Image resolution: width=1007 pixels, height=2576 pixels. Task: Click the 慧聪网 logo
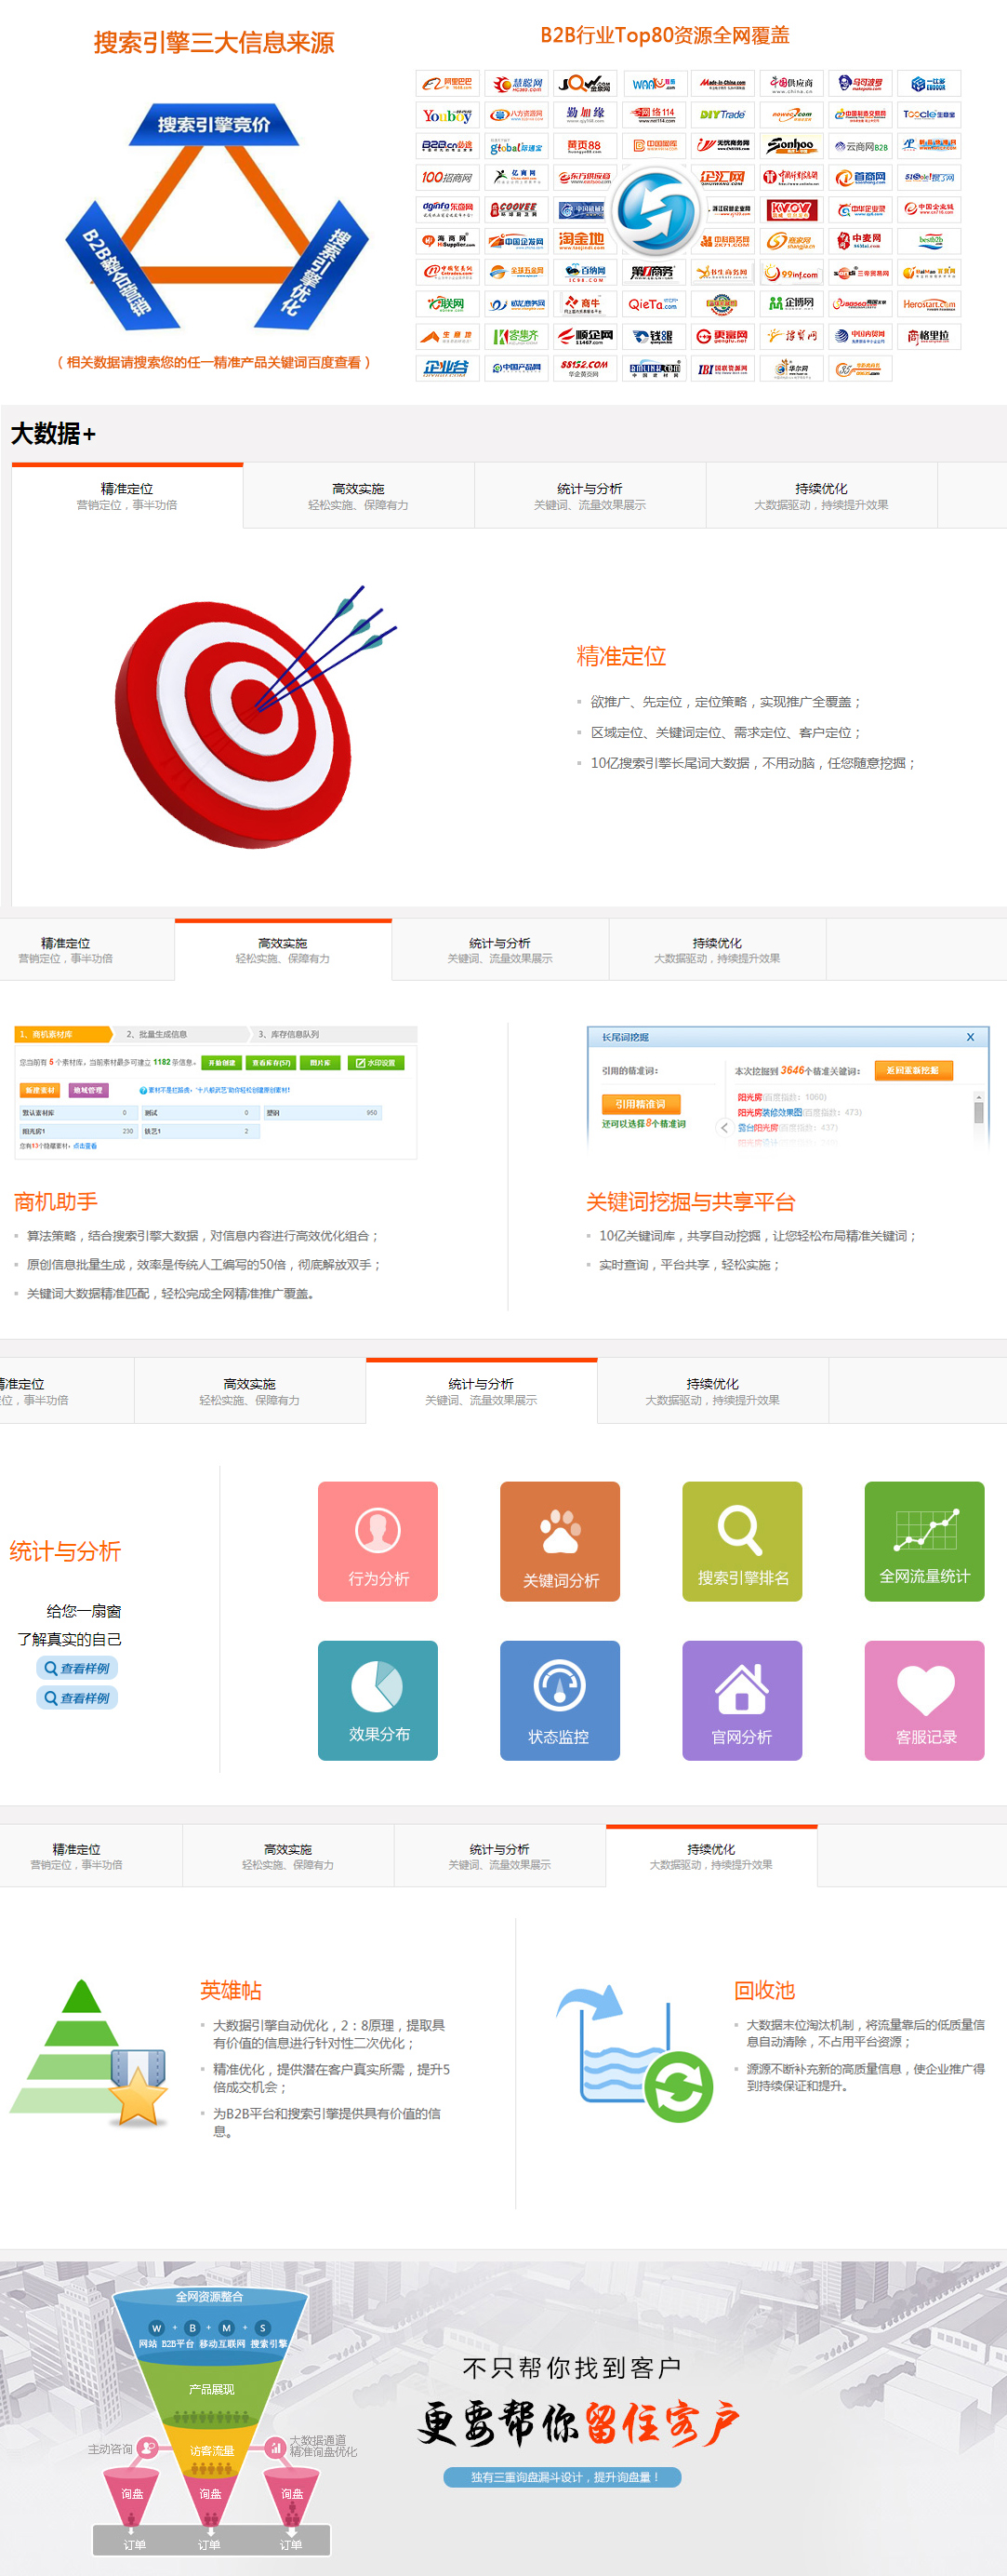point(516,83)
